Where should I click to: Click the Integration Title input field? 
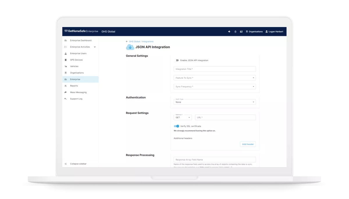215,69
